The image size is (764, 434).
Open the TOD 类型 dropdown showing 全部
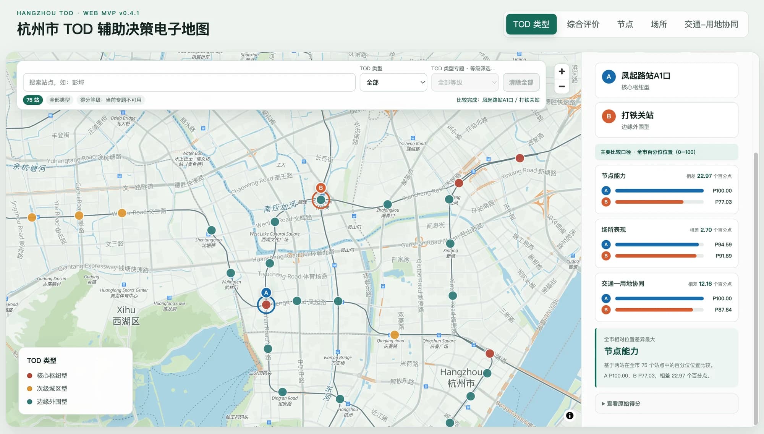(393, 82)
